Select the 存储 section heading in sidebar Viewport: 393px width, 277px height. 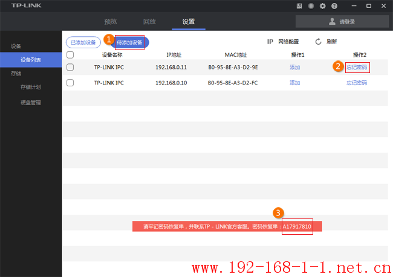click(16, 74)
